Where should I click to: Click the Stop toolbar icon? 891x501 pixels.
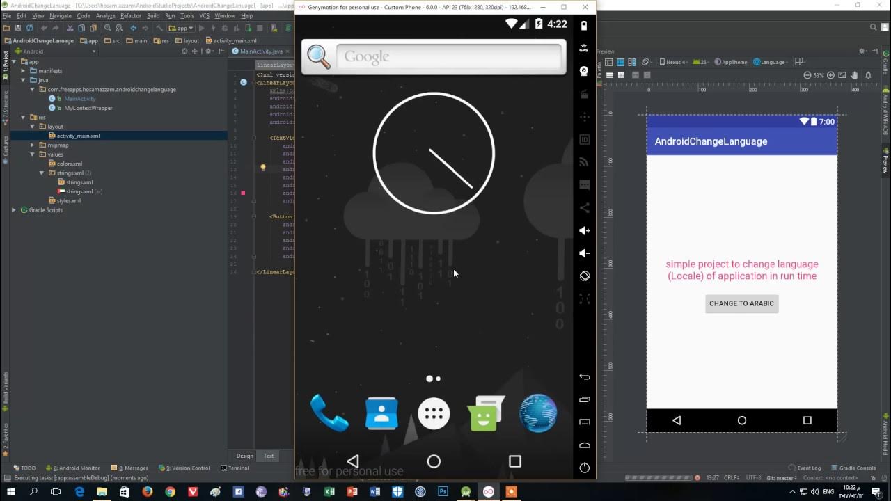260,28
